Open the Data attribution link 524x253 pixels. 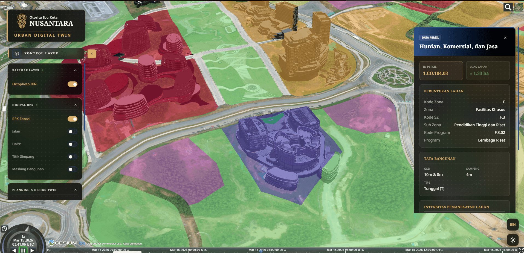(x=132, y=244)
